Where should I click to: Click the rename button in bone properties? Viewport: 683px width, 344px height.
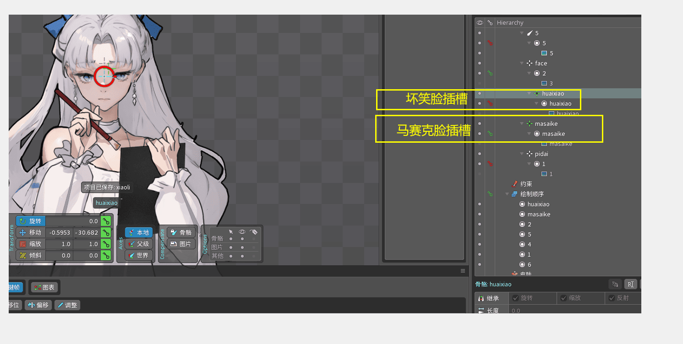[x=630, y=284]
